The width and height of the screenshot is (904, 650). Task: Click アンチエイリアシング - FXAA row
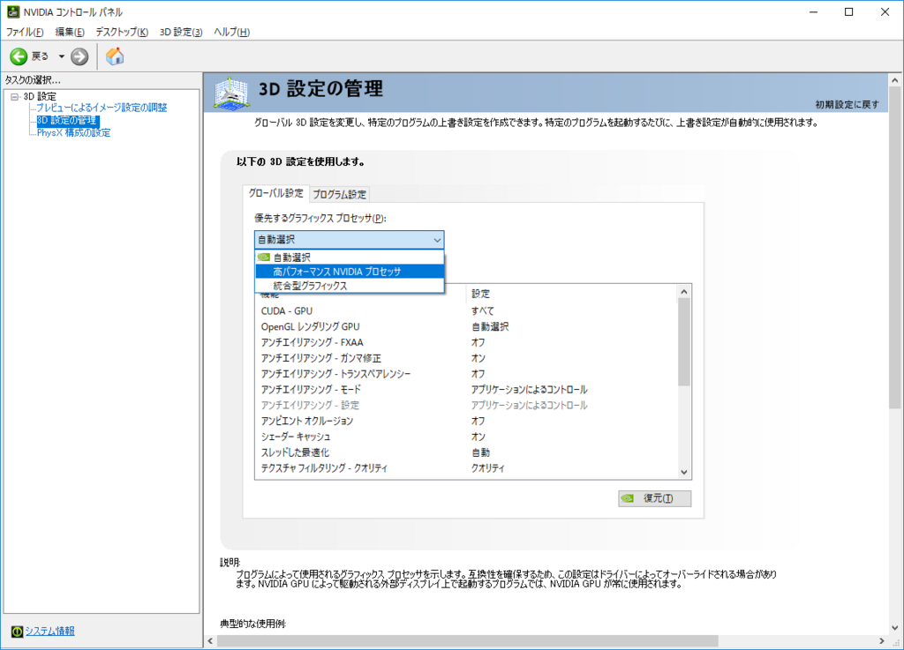466,342
